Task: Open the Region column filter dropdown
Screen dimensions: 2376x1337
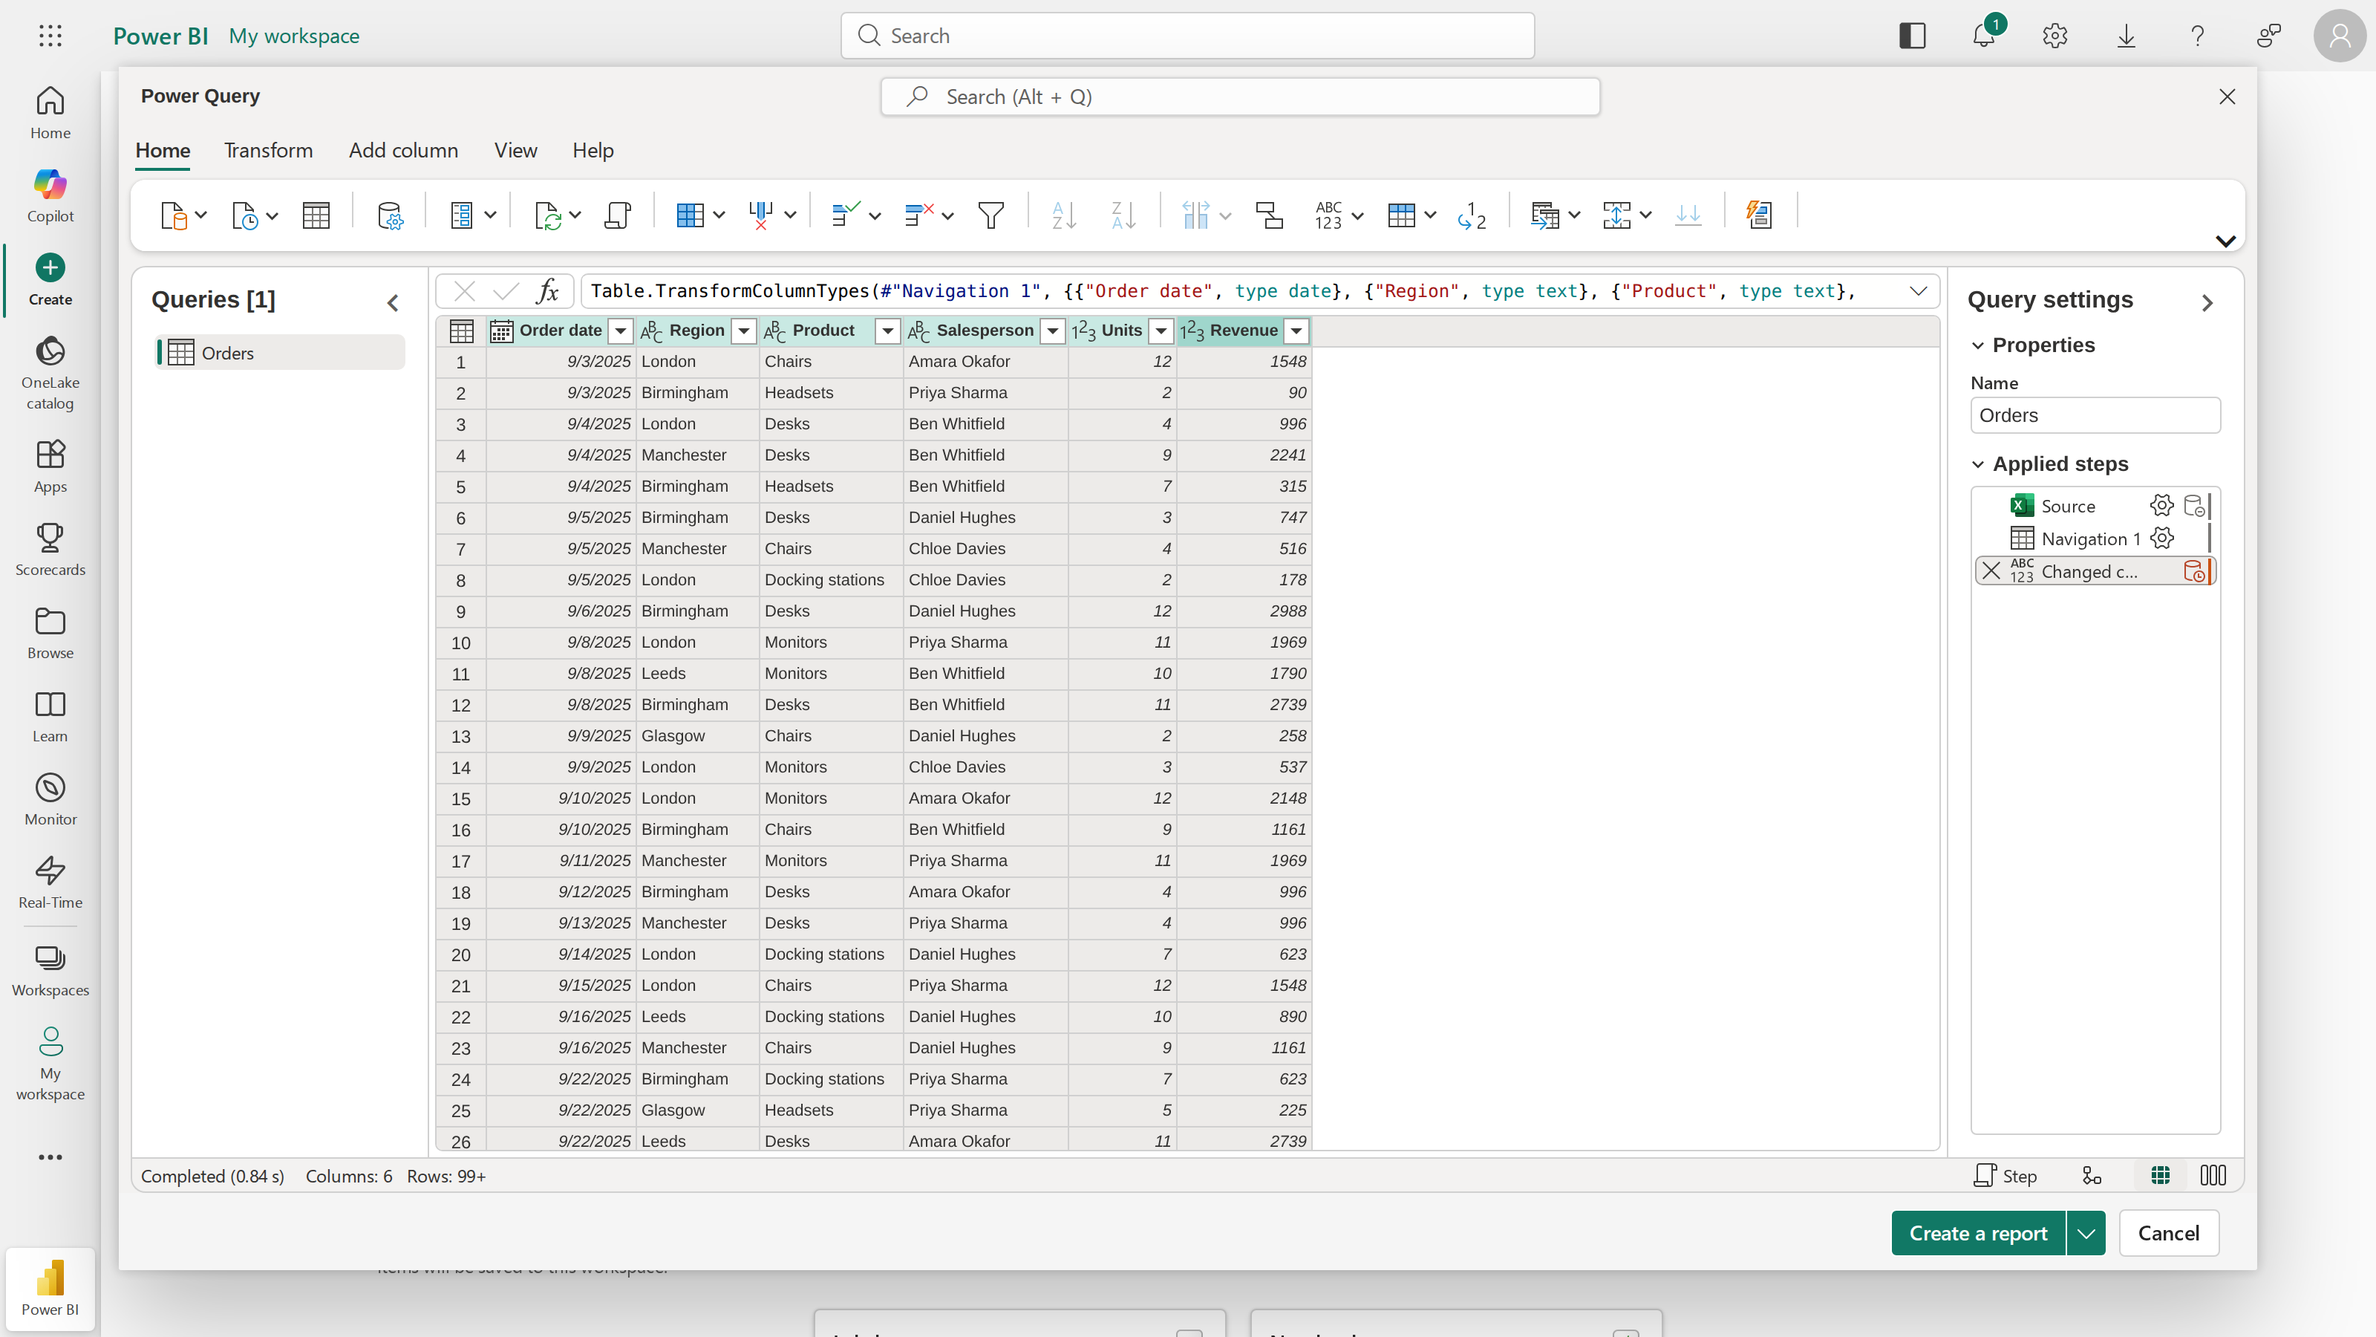Action: click(743, 331)
